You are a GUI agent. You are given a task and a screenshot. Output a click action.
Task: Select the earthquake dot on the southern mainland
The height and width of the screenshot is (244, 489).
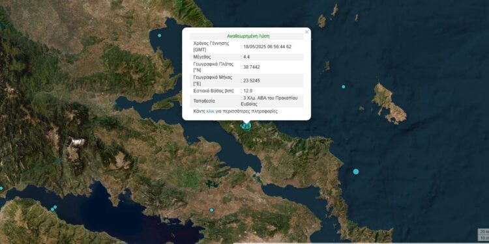click(211, 210)
